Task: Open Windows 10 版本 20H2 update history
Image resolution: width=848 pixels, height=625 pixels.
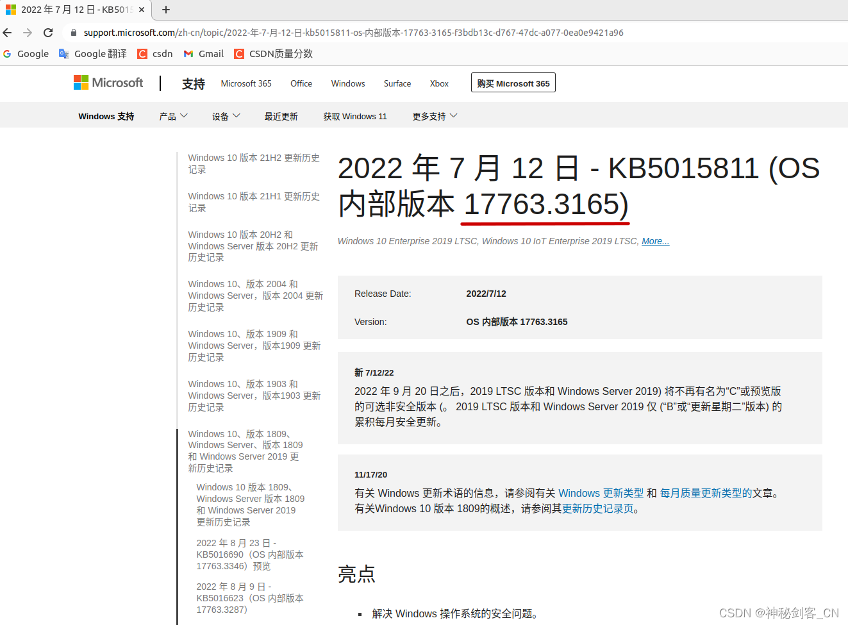Action: click(253, 246)
